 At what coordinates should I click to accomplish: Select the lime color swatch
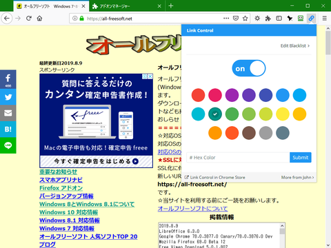tap(265, 114)
